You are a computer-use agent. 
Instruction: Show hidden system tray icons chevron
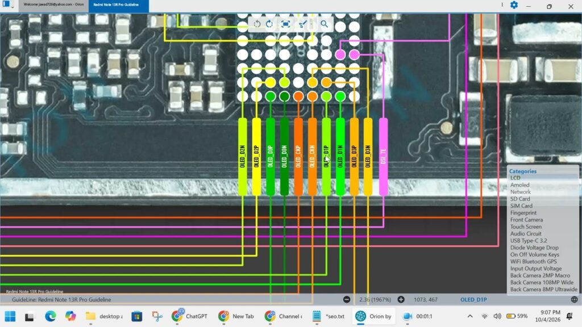470,316
